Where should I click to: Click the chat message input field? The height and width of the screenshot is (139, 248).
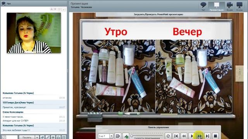(12, 137)
